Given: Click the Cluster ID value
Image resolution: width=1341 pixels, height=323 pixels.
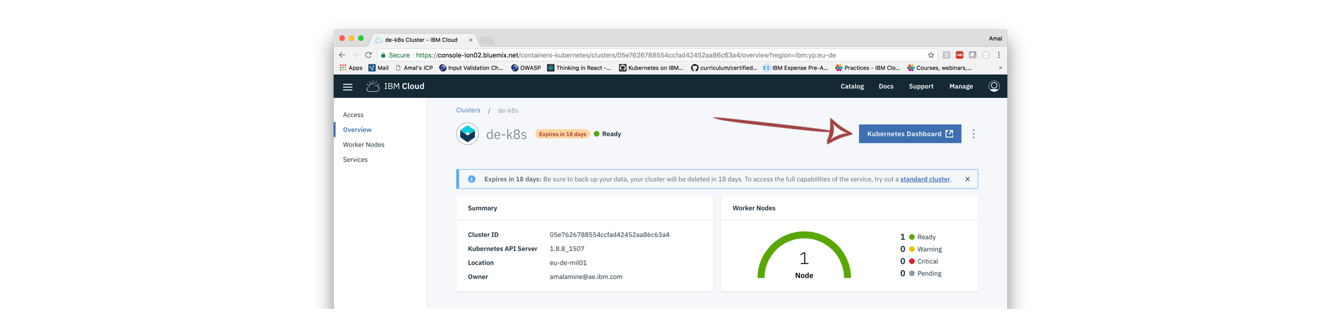Looking at the screenshot, I should (x=609, y=235).
